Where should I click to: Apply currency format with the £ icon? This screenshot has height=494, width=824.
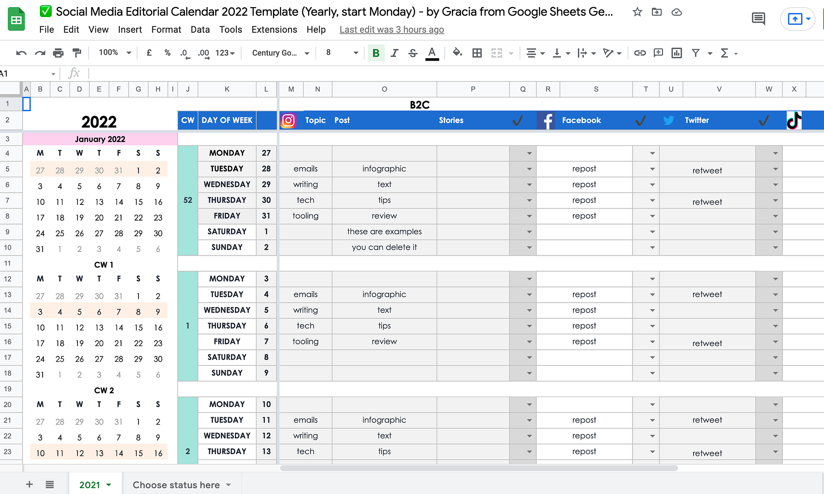pos(149,52)
